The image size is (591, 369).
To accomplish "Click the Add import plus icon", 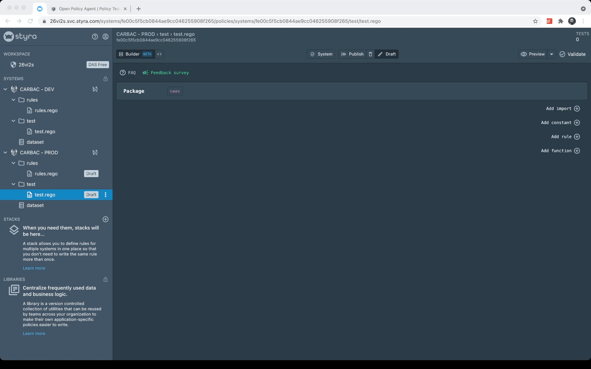I will point(577,109).
